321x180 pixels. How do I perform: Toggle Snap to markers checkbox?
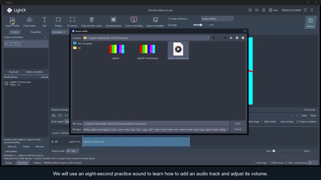(x=297, y=121)
